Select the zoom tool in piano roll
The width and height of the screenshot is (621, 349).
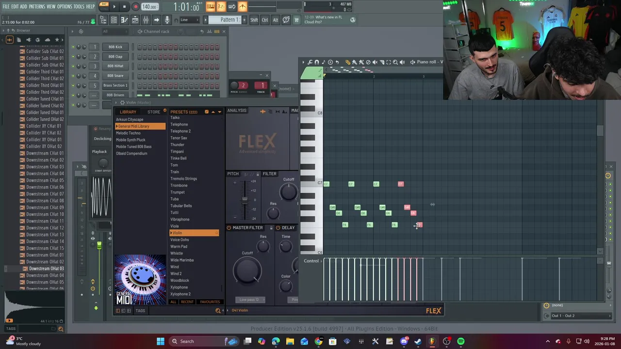click(x=395, y=62)
